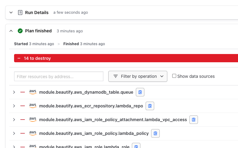This screenshot has width=238, height=148.
Task: Click the AWS logo beside dynamodb_table.queue
Action: [33, 92]
